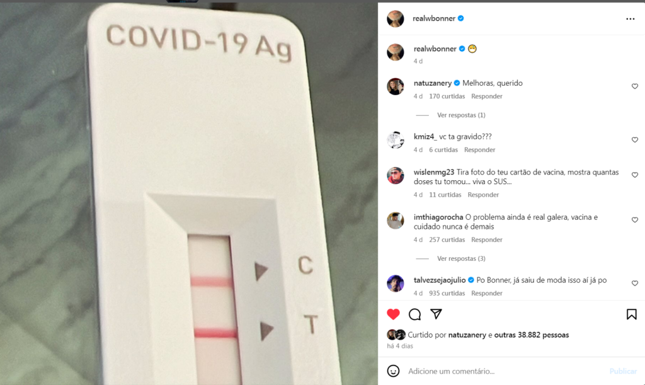Open realwbonner profile from header username
The width and height of the screenshot is (645, 385).
tap(434, 18)
